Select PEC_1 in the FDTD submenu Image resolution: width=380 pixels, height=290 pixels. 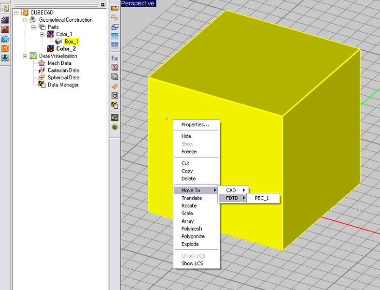coord(261,198)
